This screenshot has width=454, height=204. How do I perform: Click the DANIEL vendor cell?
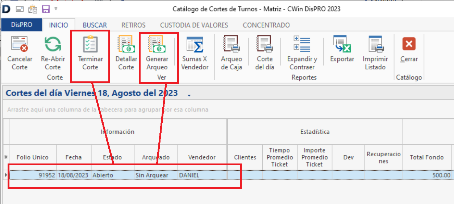202,175
